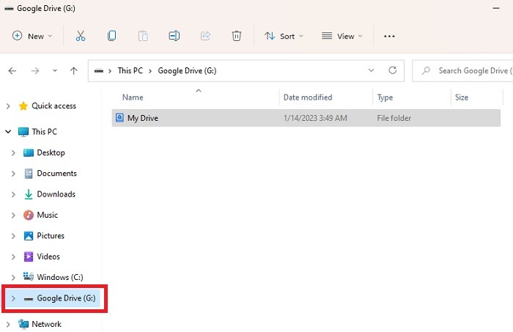Expand the Downloads tree node
Screen dimensions: 513x332
click(x=13, y=194)
